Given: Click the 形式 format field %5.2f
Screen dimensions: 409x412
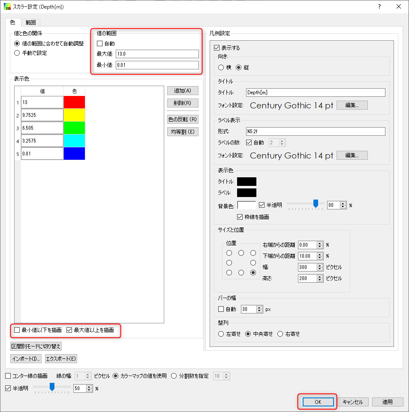Looking at the screenshot, I should pos(316,131).
